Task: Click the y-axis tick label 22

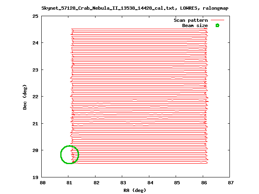Action: [x=35, y=97]
